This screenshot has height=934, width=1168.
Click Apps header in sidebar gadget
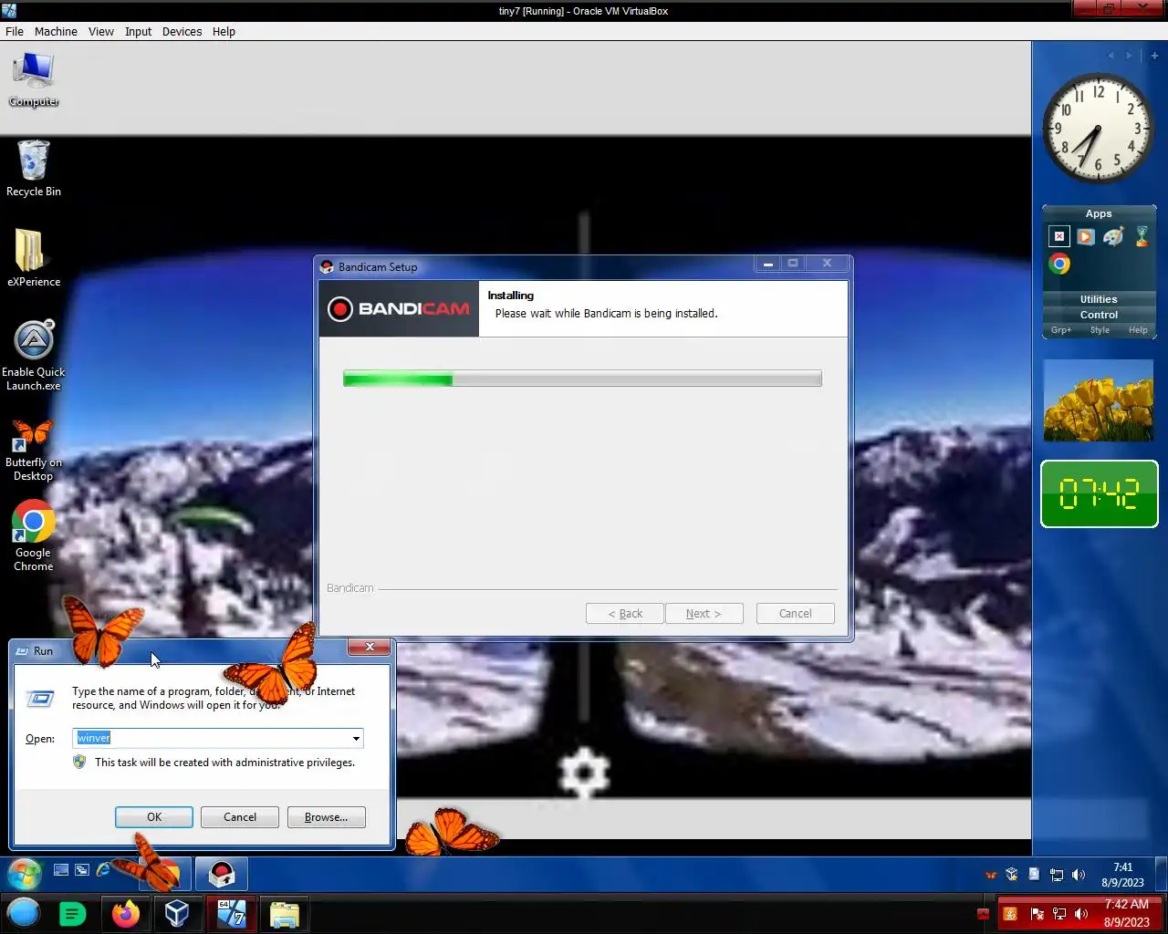pyautogui.click(x=1099, y=213)
